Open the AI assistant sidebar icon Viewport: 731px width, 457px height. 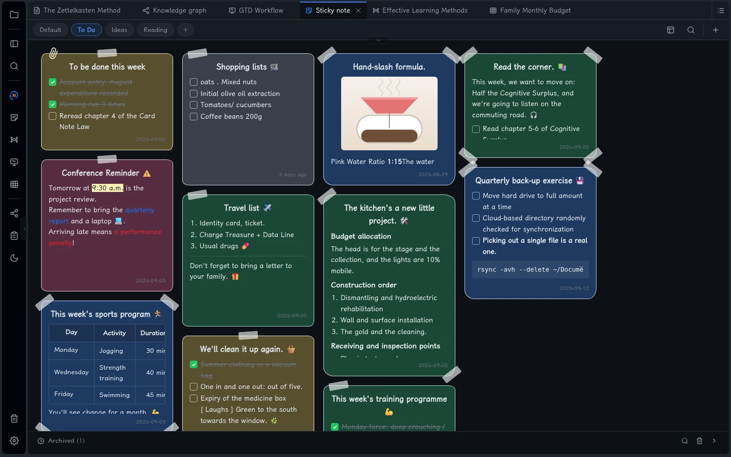(14, 95)
